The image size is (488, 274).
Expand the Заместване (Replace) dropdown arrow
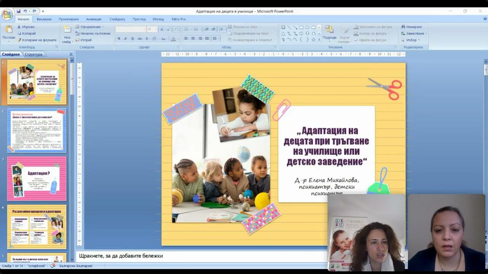[426, 33]
